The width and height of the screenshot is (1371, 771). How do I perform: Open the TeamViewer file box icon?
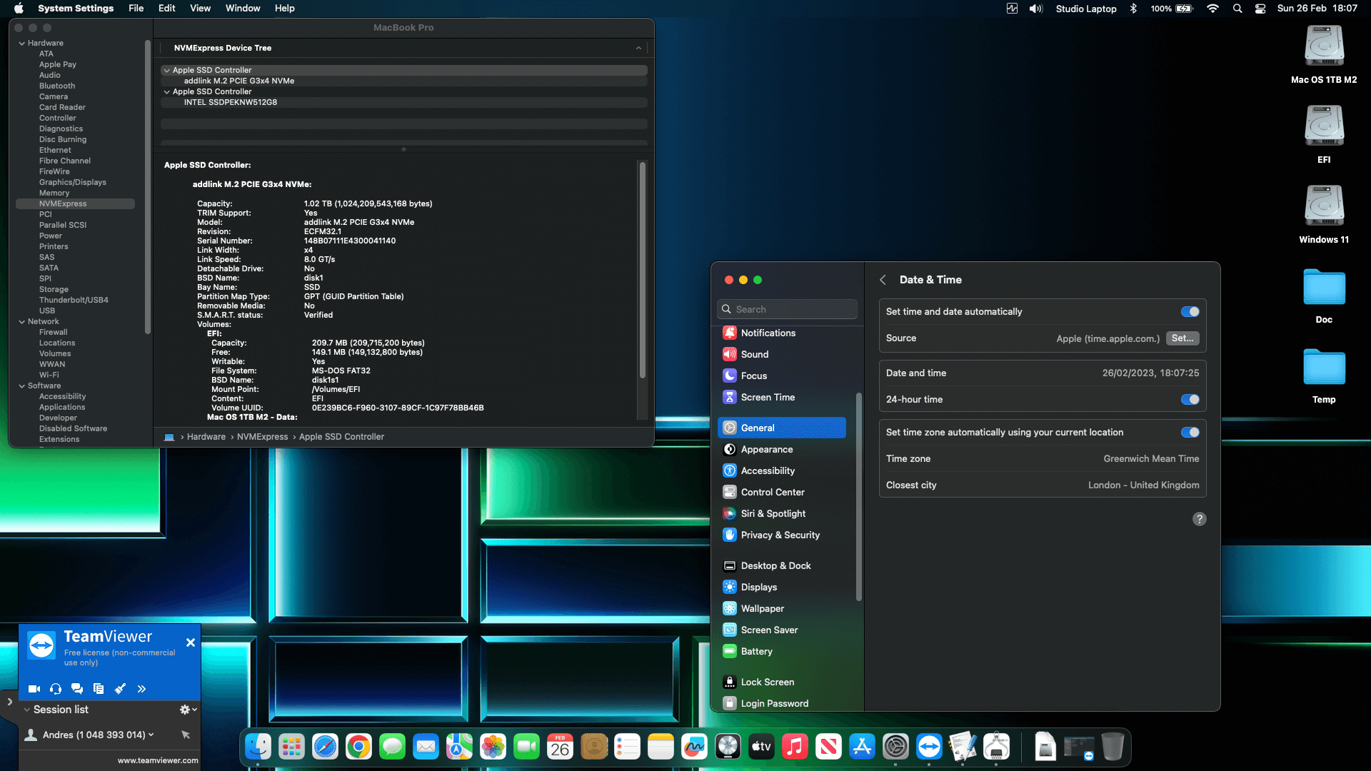(x=99, y=689)
